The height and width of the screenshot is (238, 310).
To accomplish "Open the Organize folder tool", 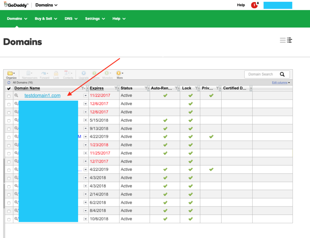I will pos(11,75).
